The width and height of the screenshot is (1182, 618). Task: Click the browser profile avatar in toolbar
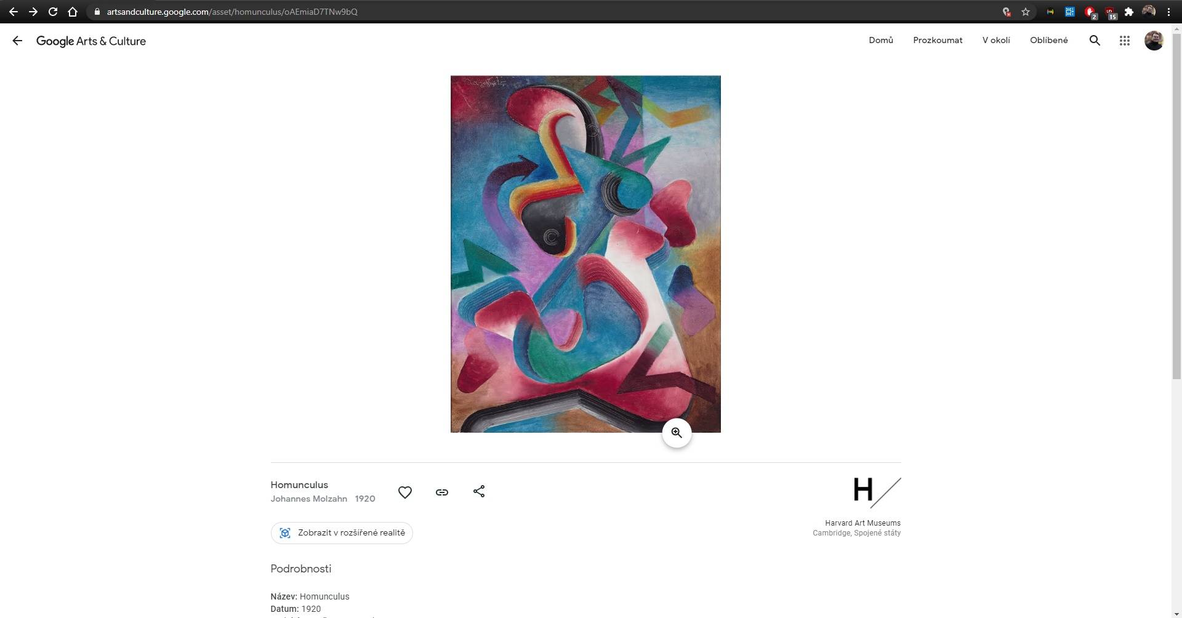[1149, 12]
